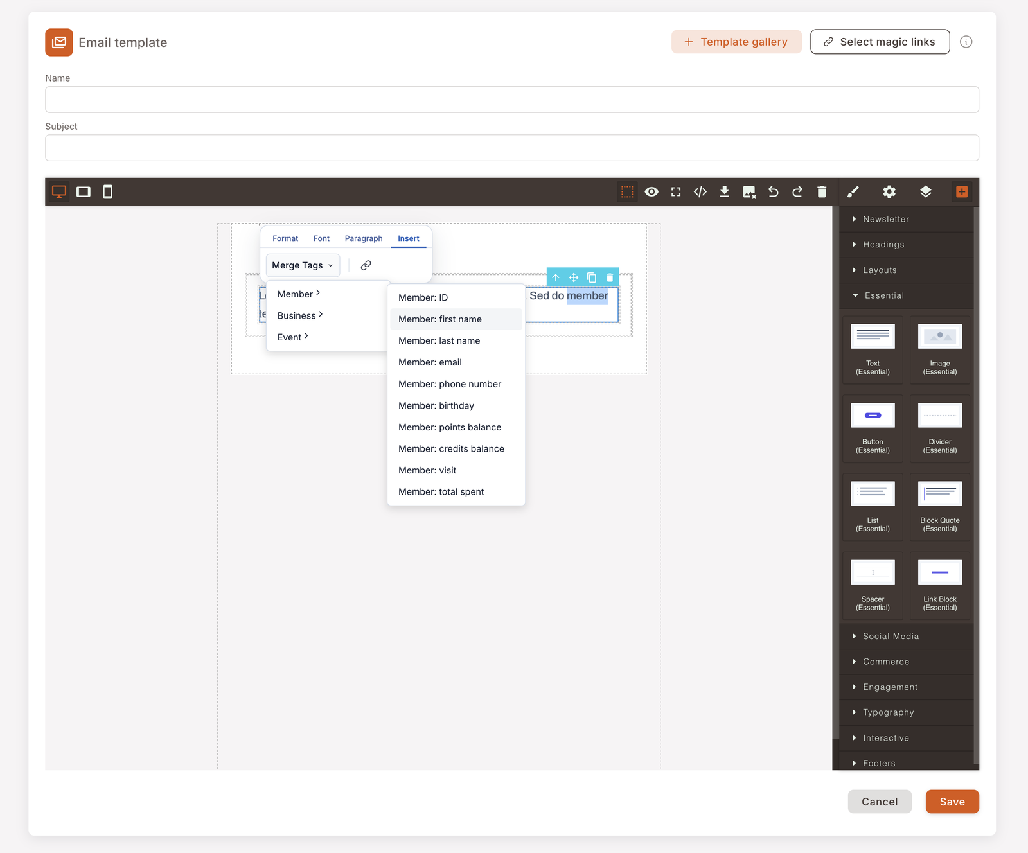Click the move component icon
1028x853 pixels.
pos(574,277)
